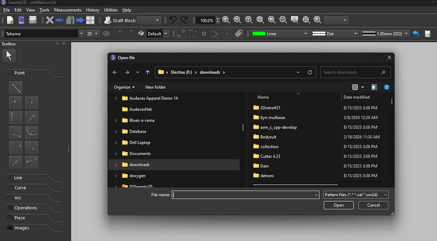This screenshot has width=437, height=241.
Task: Click the refresh icon in address bar
Action: [310, 72]
